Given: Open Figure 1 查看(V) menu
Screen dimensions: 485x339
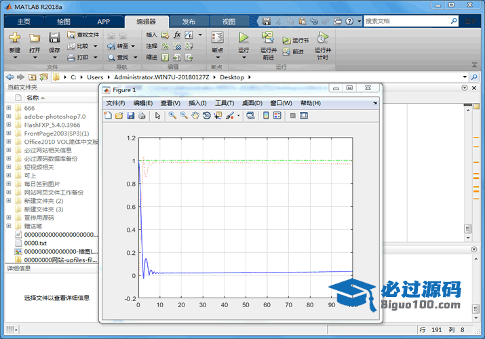Looking at the screenshot, I should click(x=170, y=103).
